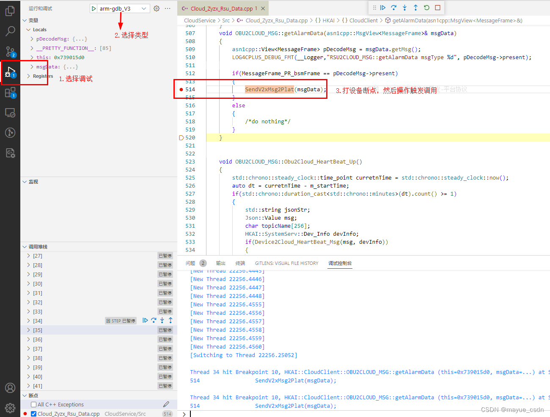
Task: Edit the All C++ Exceptions condition
Action: tap(166, 404)
